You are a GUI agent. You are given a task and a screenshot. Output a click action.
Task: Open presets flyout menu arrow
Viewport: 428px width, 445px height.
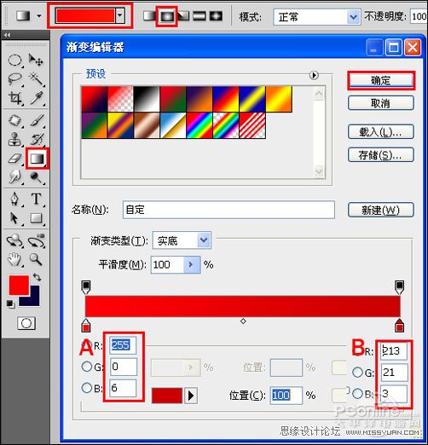(x=314, y=75)
